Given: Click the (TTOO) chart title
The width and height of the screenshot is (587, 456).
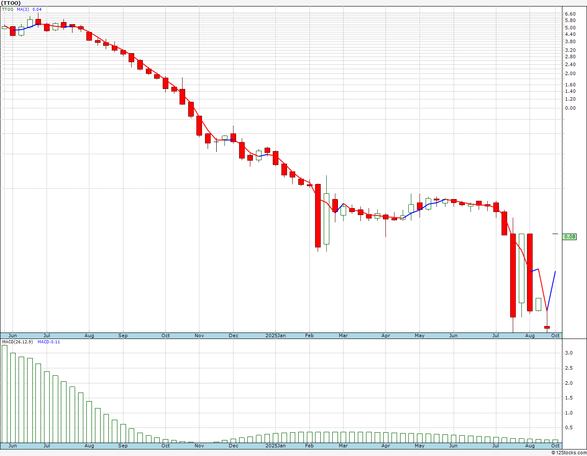Looking at the screenshot, I should point(10,3).
